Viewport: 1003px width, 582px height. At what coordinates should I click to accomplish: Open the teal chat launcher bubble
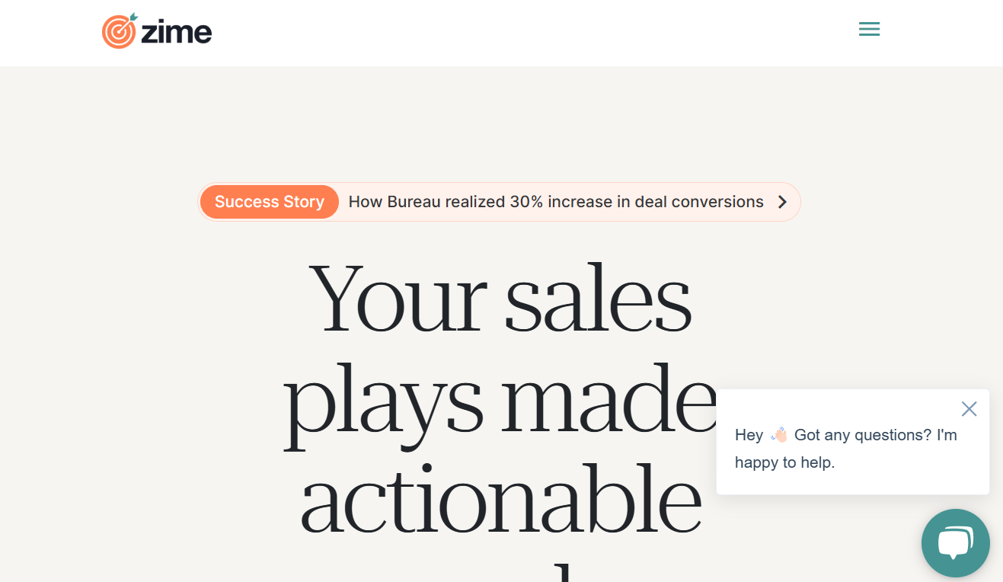tap(955, 543)
